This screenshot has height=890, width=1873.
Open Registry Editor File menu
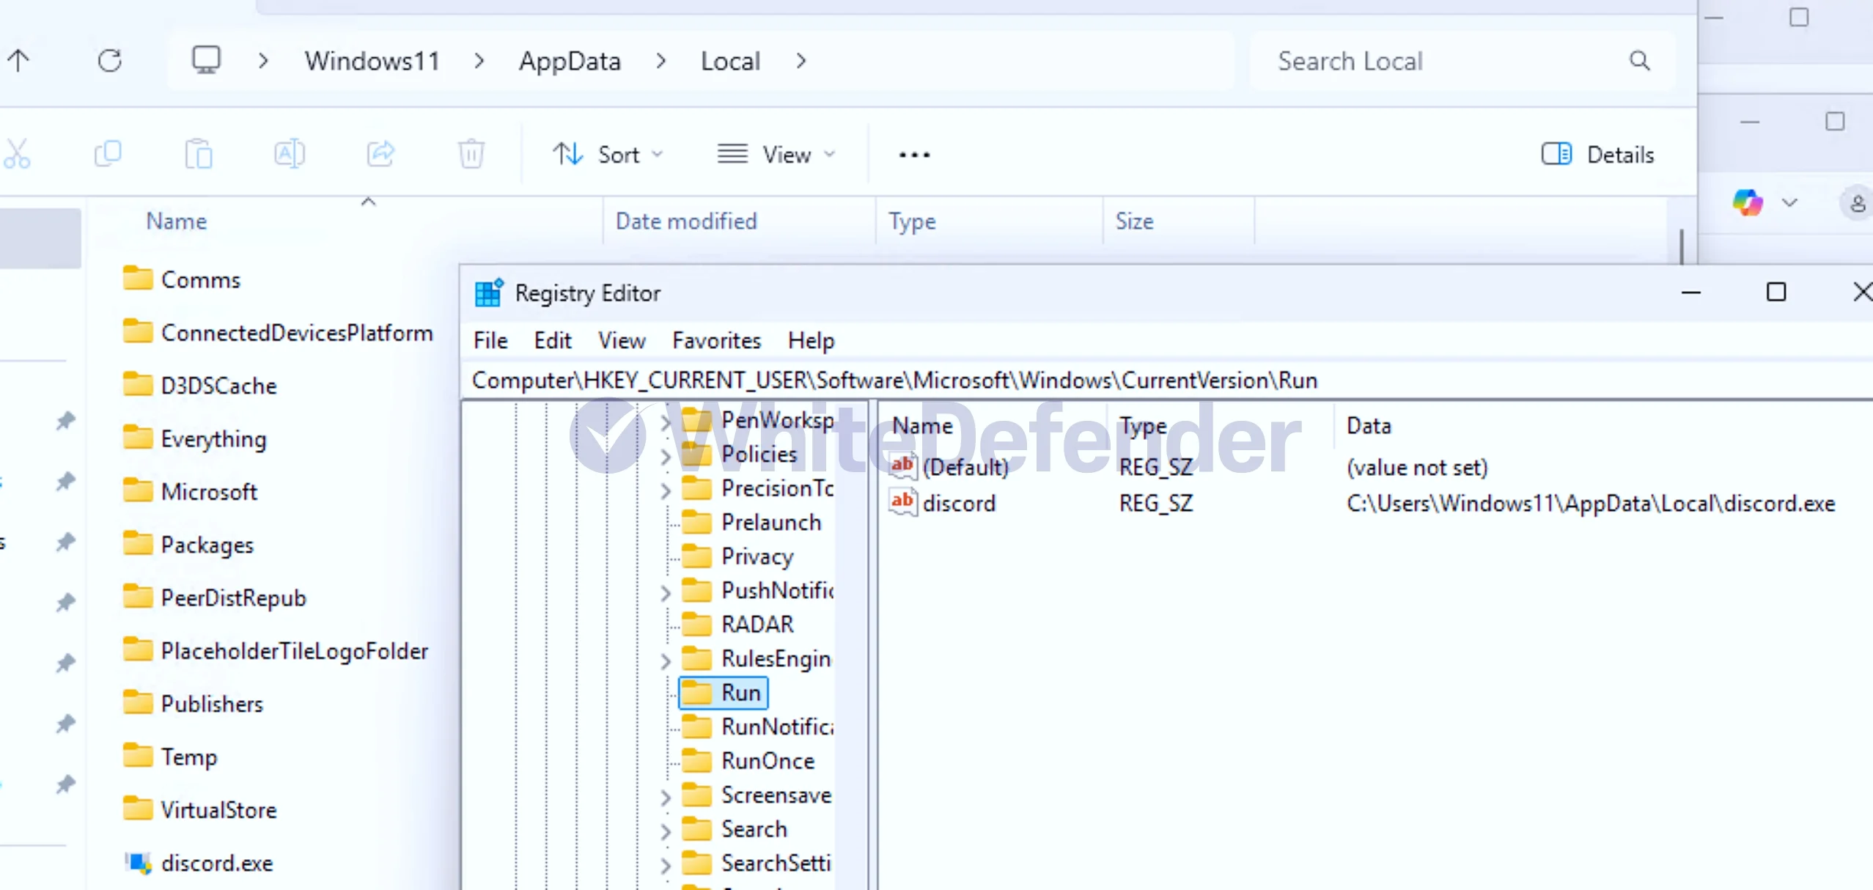click(x=490, y=341)
